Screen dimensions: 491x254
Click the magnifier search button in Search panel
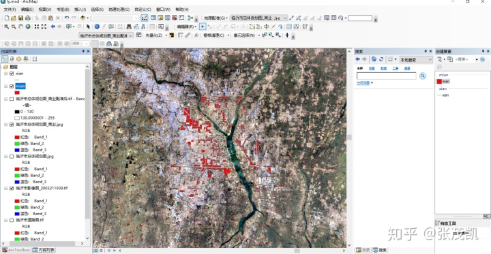[423, 76]
